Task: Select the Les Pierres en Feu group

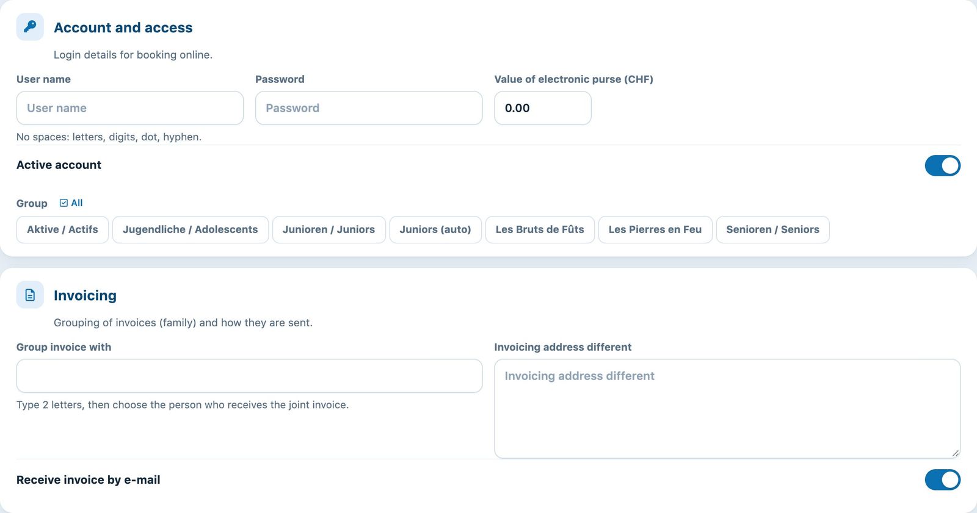Action: click(x=655, y=229)
